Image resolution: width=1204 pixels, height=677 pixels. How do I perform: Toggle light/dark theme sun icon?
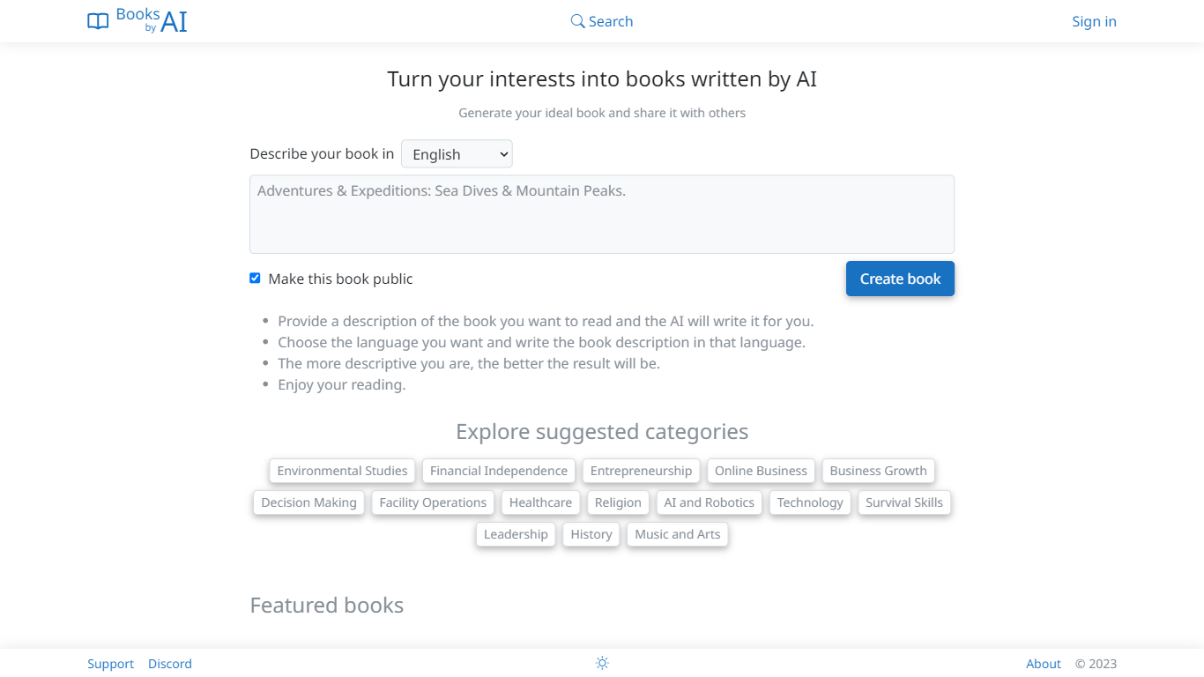pos(602,663)
